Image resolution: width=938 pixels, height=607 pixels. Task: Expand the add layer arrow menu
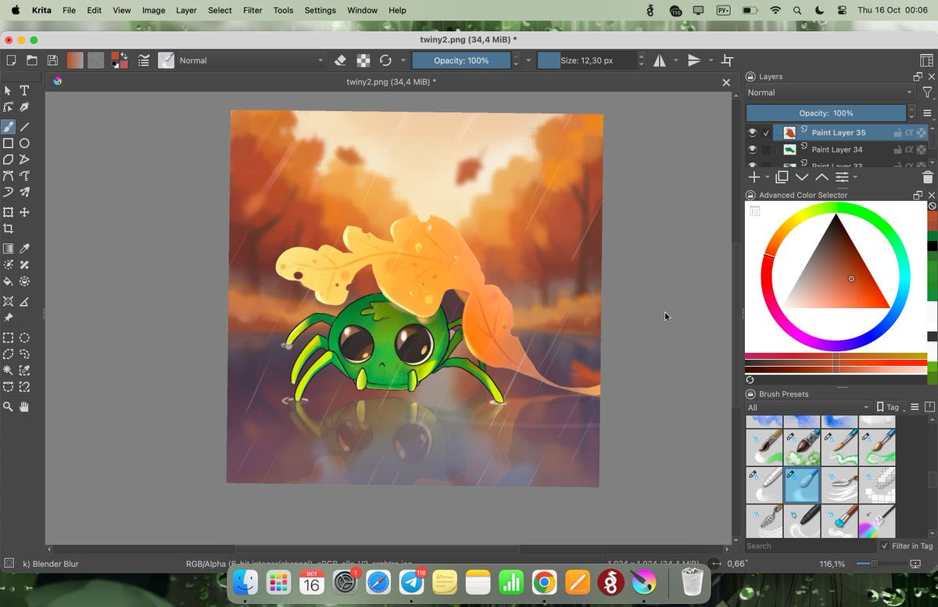pyautogui.click(x=768, y=178)
